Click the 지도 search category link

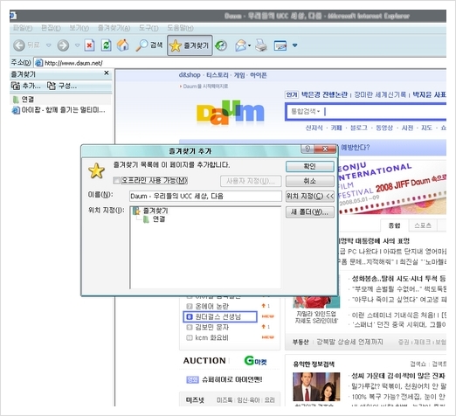(x=426, y=128)
